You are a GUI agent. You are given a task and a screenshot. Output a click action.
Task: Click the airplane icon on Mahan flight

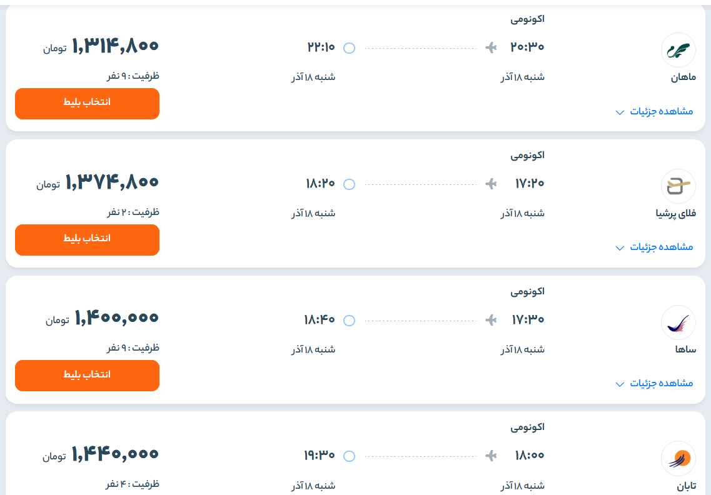point(491,47)
